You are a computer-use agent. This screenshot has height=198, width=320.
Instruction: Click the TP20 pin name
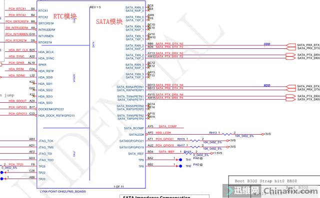pyautogui.click(x=42, y=179)
